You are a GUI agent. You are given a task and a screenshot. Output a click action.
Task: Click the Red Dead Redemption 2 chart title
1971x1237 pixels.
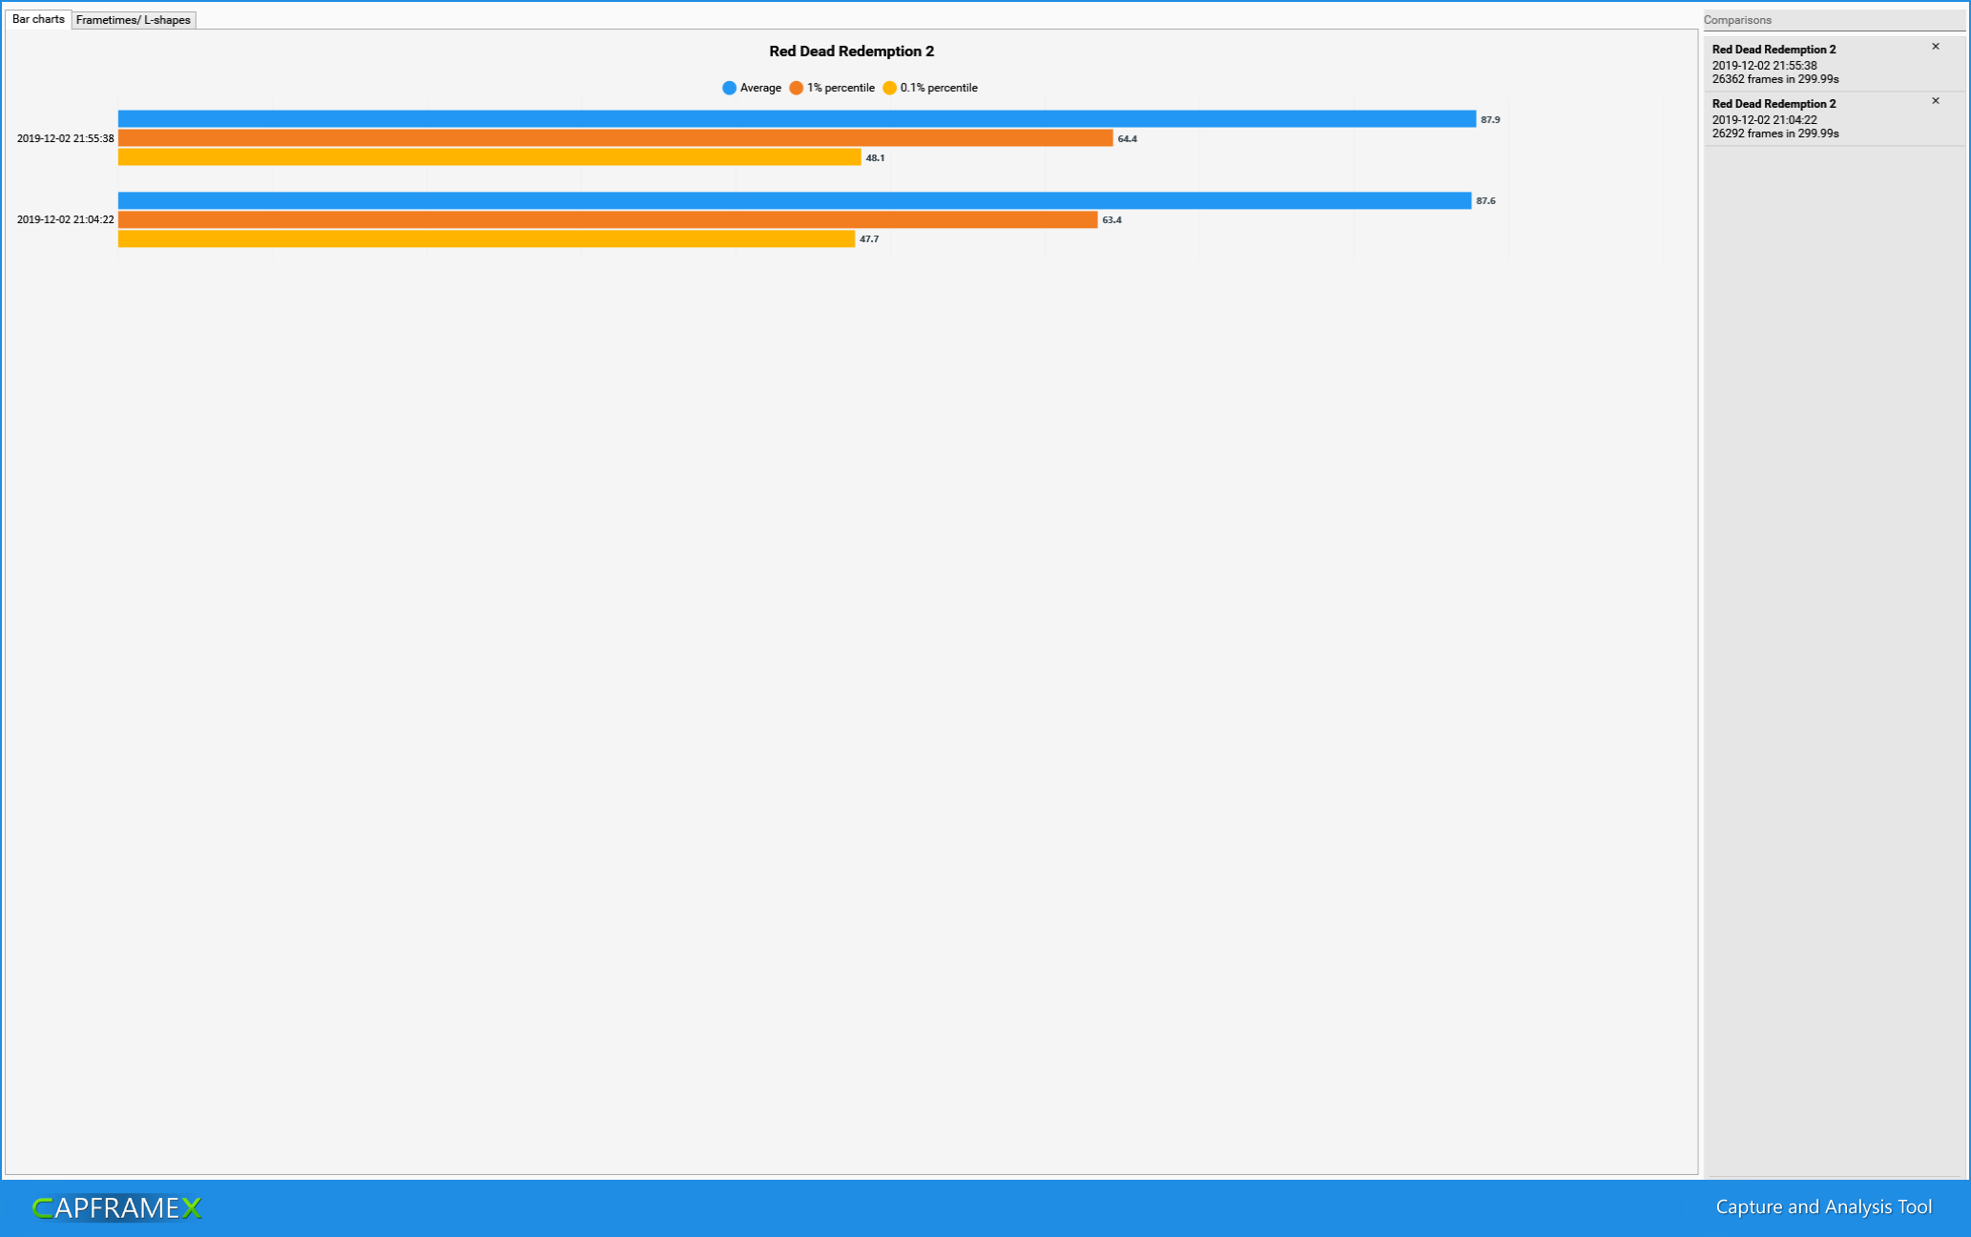tap(850, 51)
